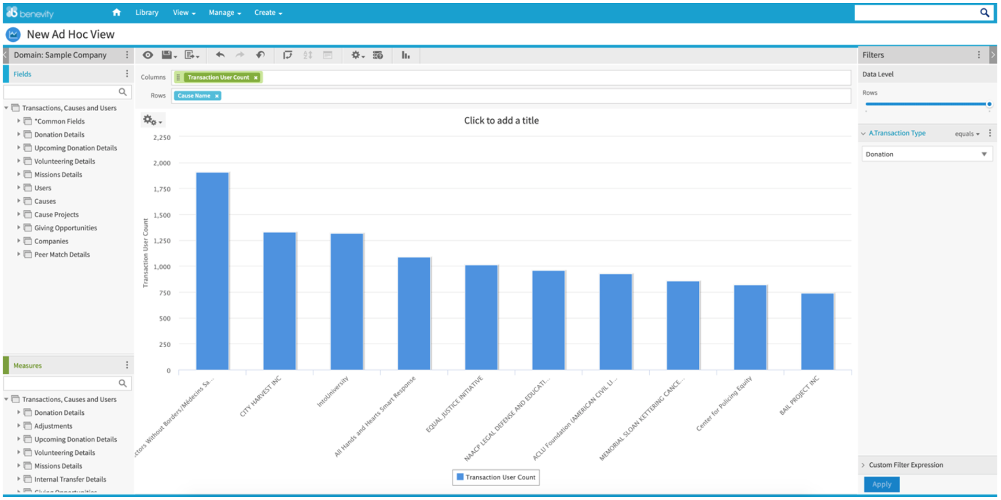This screenshot has height=500, width=1001.
Task: Expand Causes folder
Action: tap(19, 200)
